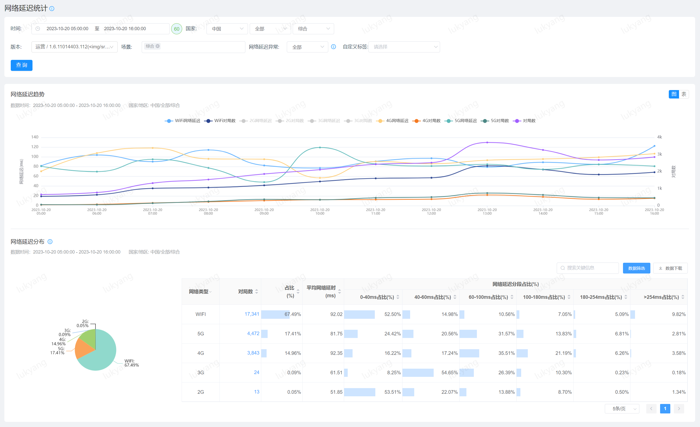Click the 查询 query button
The width and height of the screenshot is (700, 427).
tap(21, 65)
